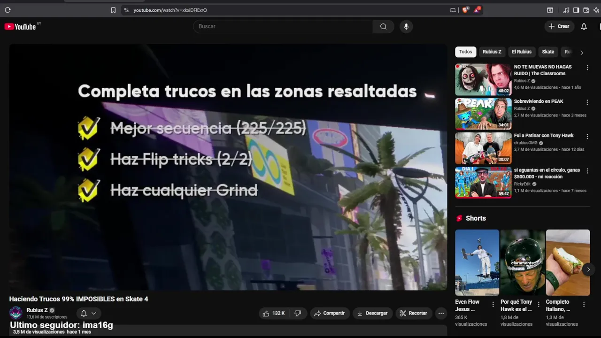Open options menu for Sobreviviendo en PEAK
This screenshot has height=338, width=601.
click(587, 102)
